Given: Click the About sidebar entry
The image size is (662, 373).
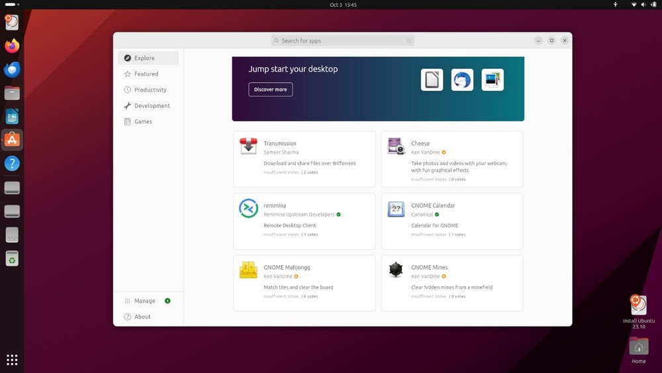Looking at the screenshot, I should [x=148, y=317].
